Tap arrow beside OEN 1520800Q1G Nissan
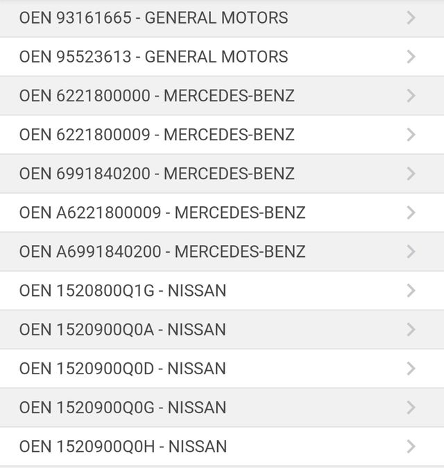This screenshot has height=468, width=444. point(411,290)
